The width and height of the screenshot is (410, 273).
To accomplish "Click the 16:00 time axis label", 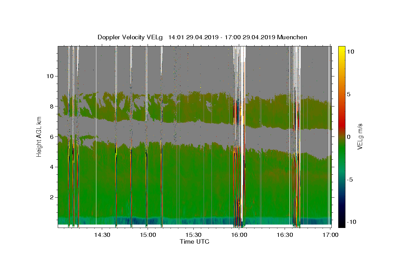I will pyautogui.click(x=239, y=235).
